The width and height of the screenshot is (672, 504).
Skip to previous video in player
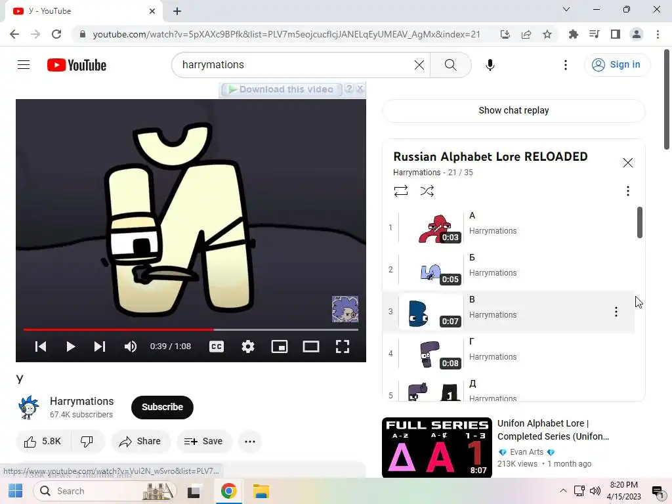(41, 346)
